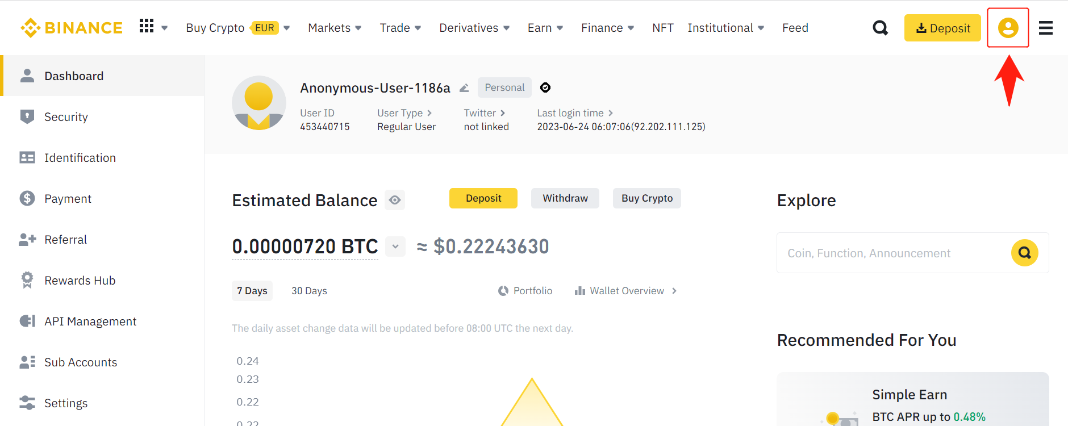The width and height of the screenshot is (1068, 426).
Task: Click the yellow search button in Explore
Action: 1024,253
